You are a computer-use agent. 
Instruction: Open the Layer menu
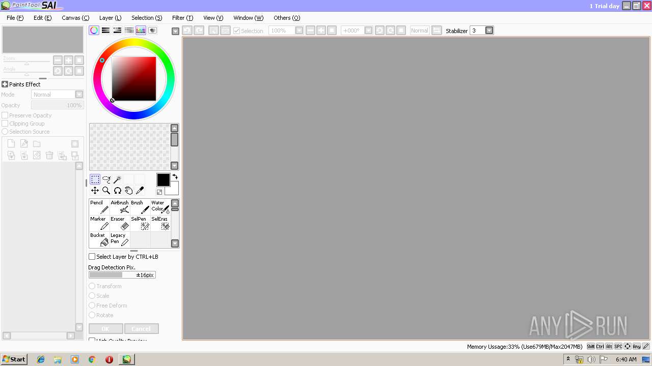point(110,18)
